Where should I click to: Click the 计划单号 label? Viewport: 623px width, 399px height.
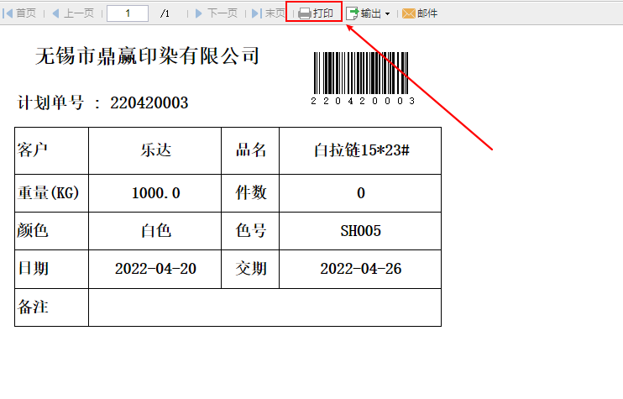click(x=50, y=103)
